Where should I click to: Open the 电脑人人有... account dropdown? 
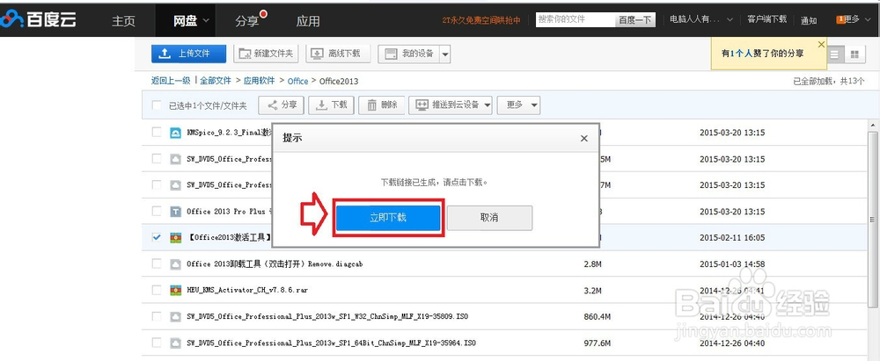click(700, 19)
